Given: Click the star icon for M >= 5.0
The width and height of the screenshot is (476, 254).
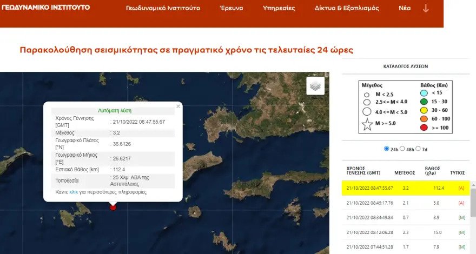Looking at the screenshot, I should tap(367, 124).
